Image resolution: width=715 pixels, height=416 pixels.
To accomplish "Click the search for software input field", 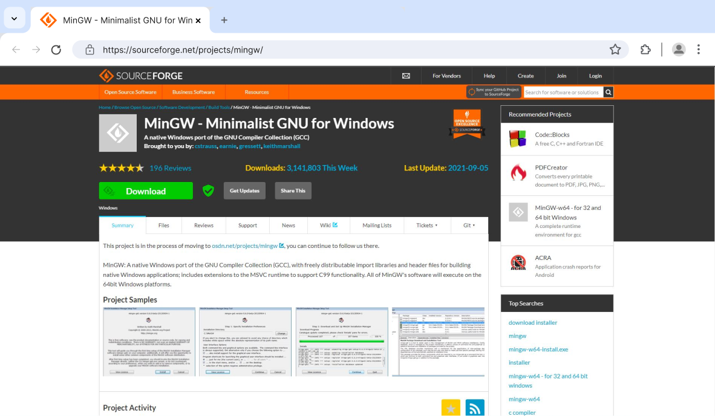I will coord(562,92).
